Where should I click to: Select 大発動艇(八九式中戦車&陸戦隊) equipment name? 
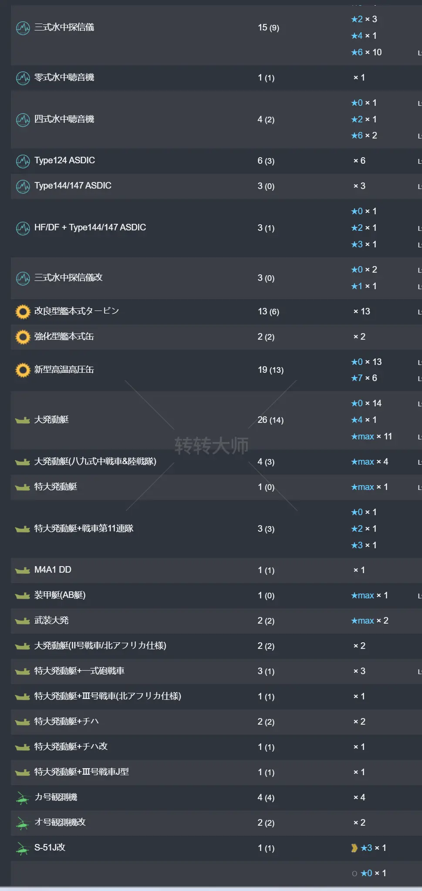click(95, 461)
